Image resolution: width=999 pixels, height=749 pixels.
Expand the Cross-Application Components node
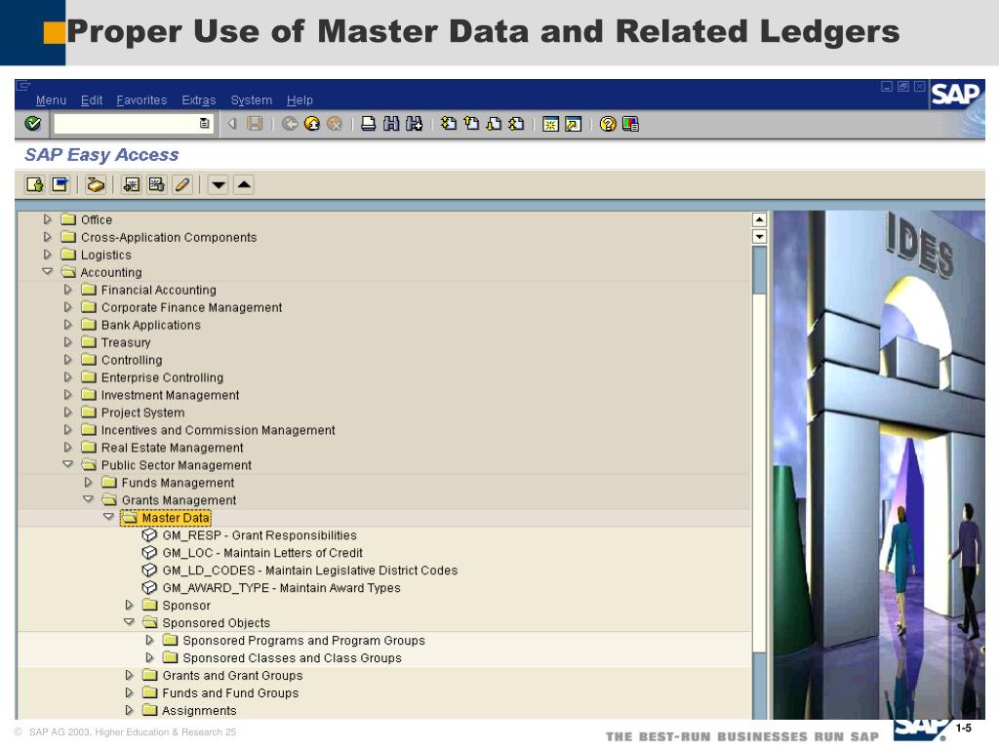[x=47, y=237]
